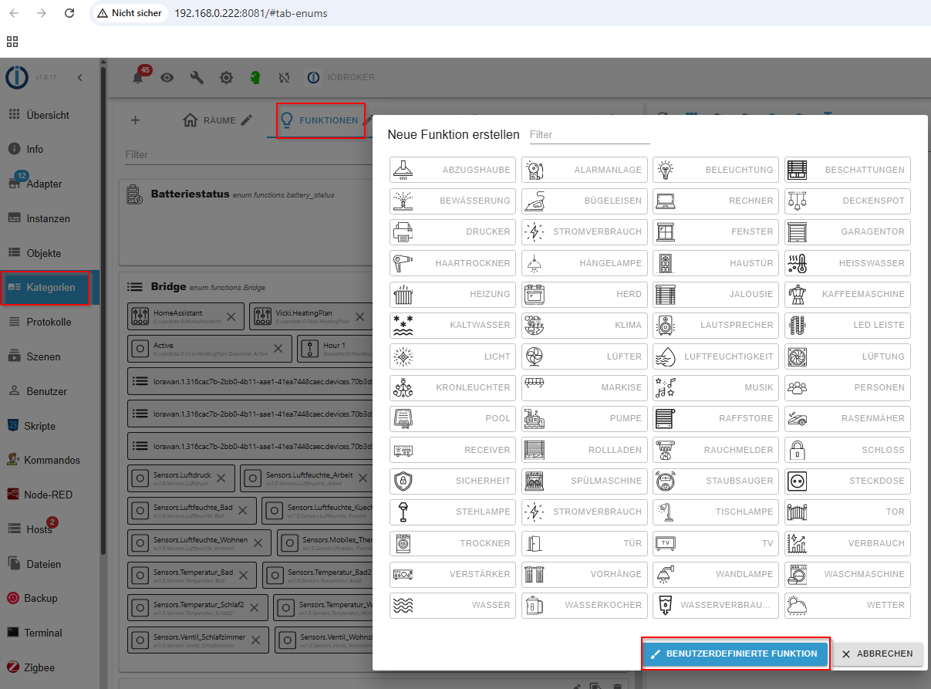Open Objekte in the sidebar
Screen dimensions: 931x689
[49, 253]
